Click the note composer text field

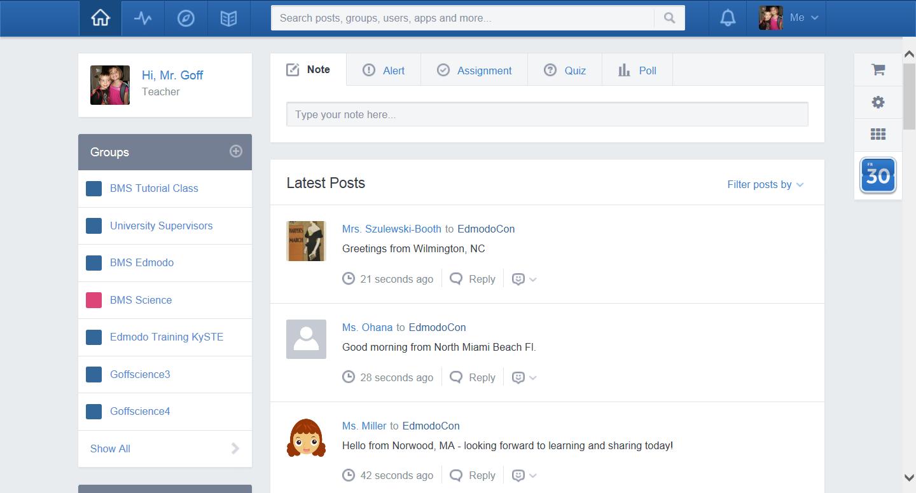click(548, 114)
